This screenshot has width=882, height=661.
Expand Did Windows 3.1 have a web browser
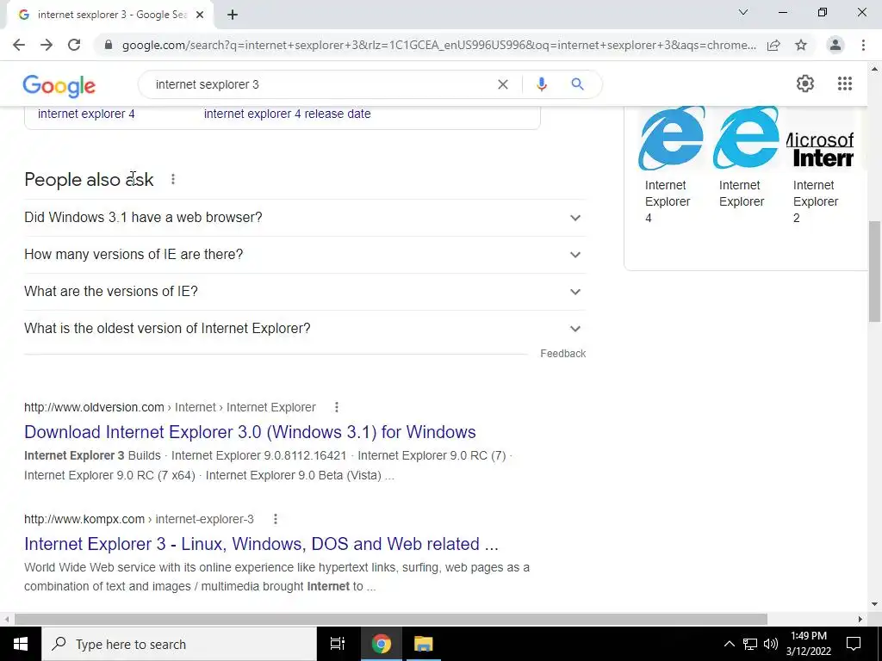click(x=305, y=218)
